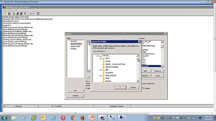Click the Account column header
The width and height of the screenshot is (216, 121).
click(26, 106)
